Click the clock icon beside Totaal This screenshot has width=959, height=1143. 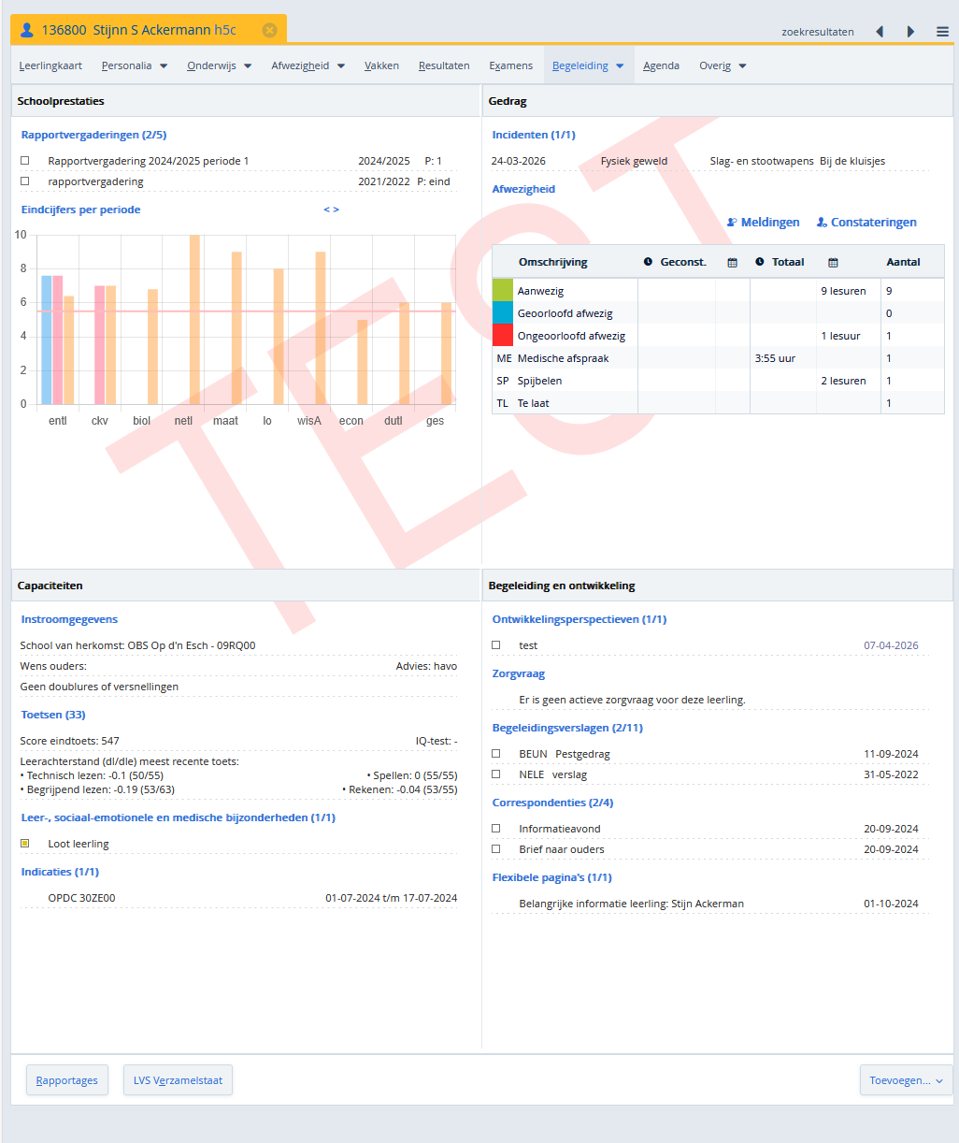(760, 262)
